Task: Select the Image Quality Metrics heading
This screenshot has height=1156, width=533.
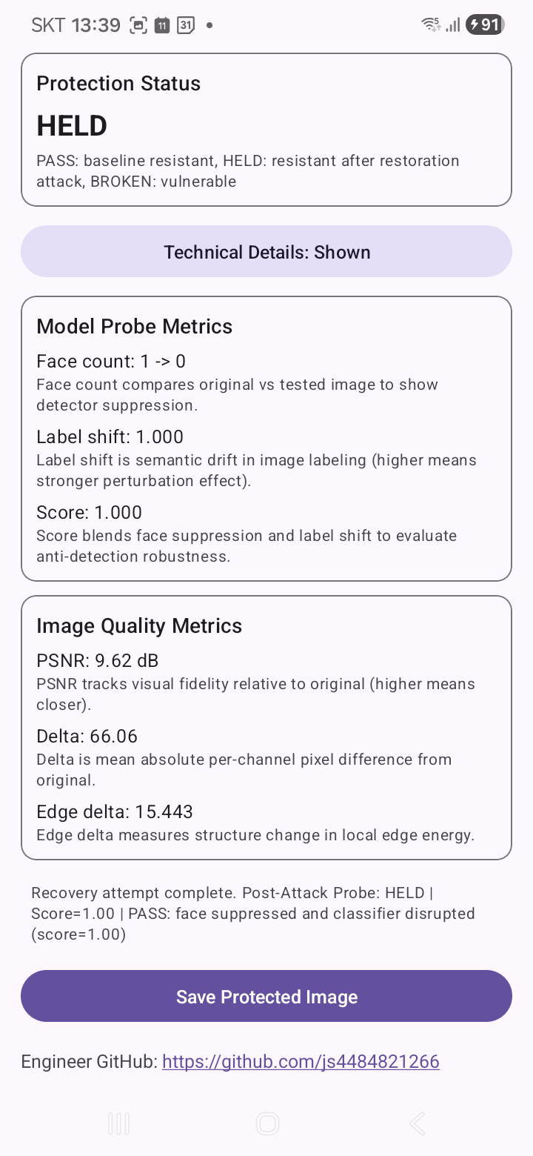Action: point(139,626)
